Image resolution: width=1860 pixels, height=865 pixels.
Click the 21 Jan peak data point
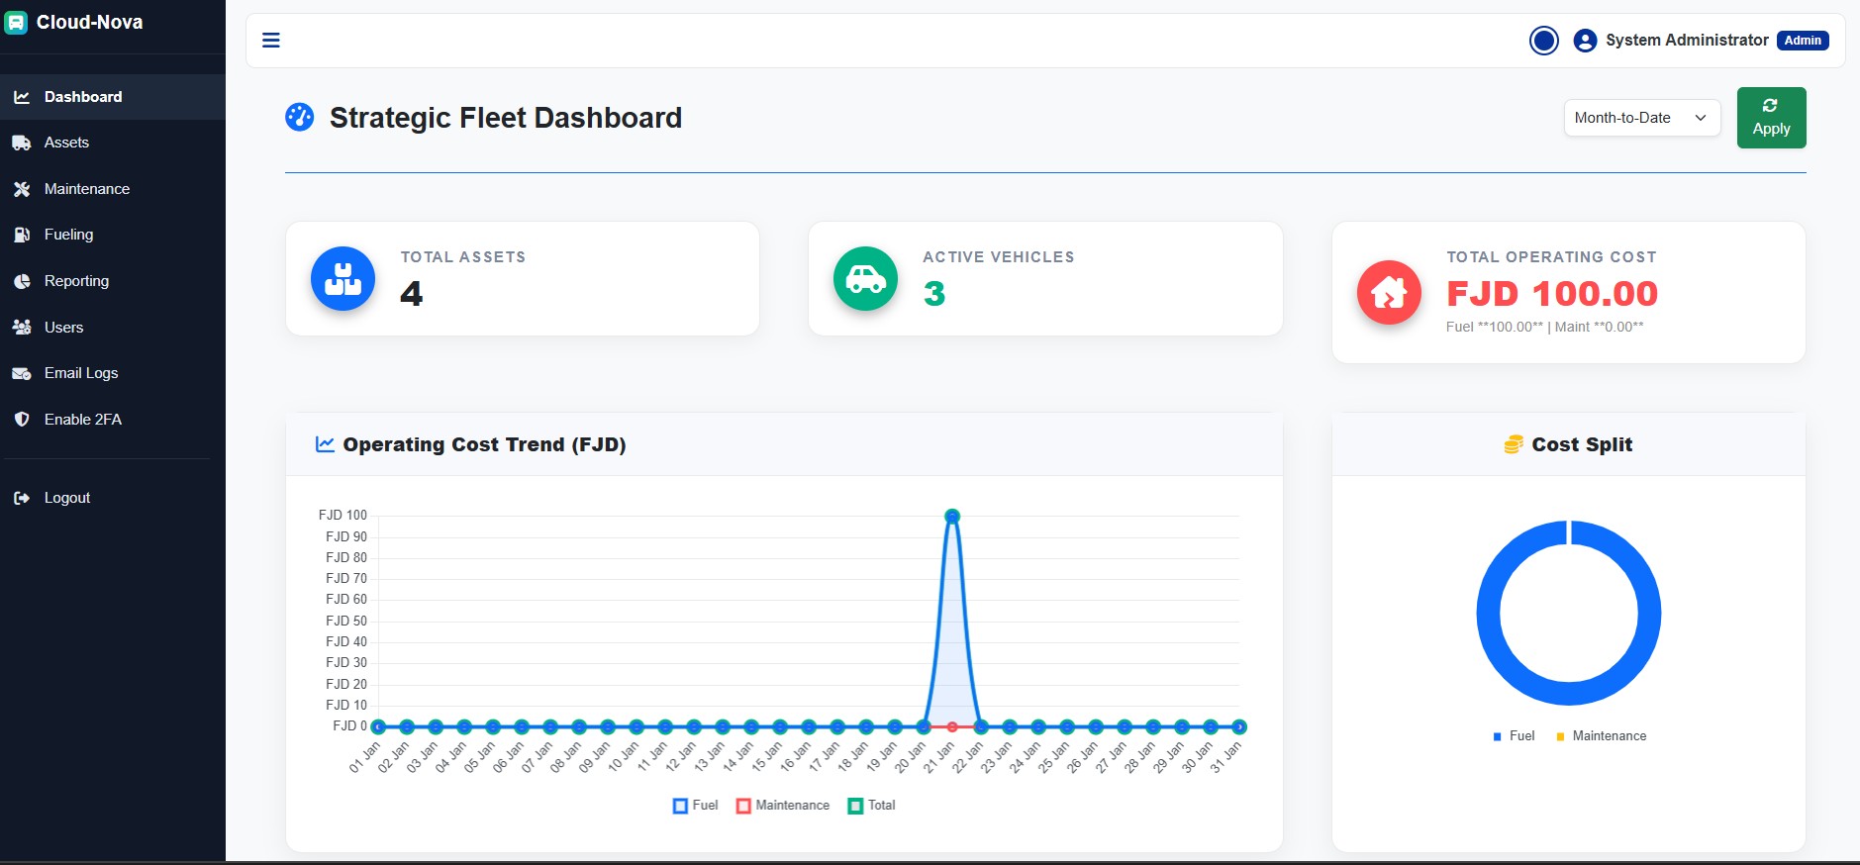[x=952, y=517]
